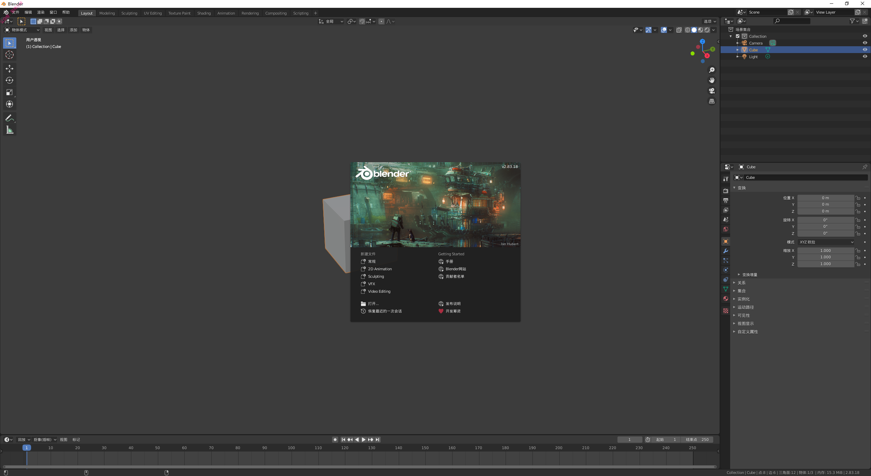Open transform orientation 全局 dropdown
871x476 pixels.
point(331,21)
